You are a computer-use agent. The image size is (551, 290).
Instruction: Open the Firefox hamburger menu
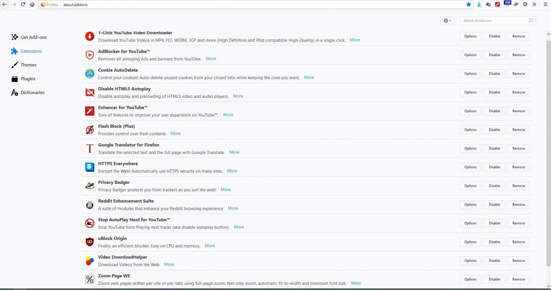[x=545, y=4]
